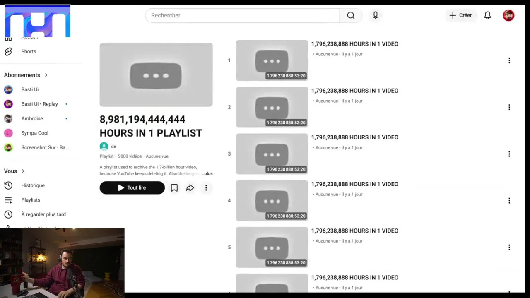Open options menu for video 4
530x298 pixels.
point(509,201)
